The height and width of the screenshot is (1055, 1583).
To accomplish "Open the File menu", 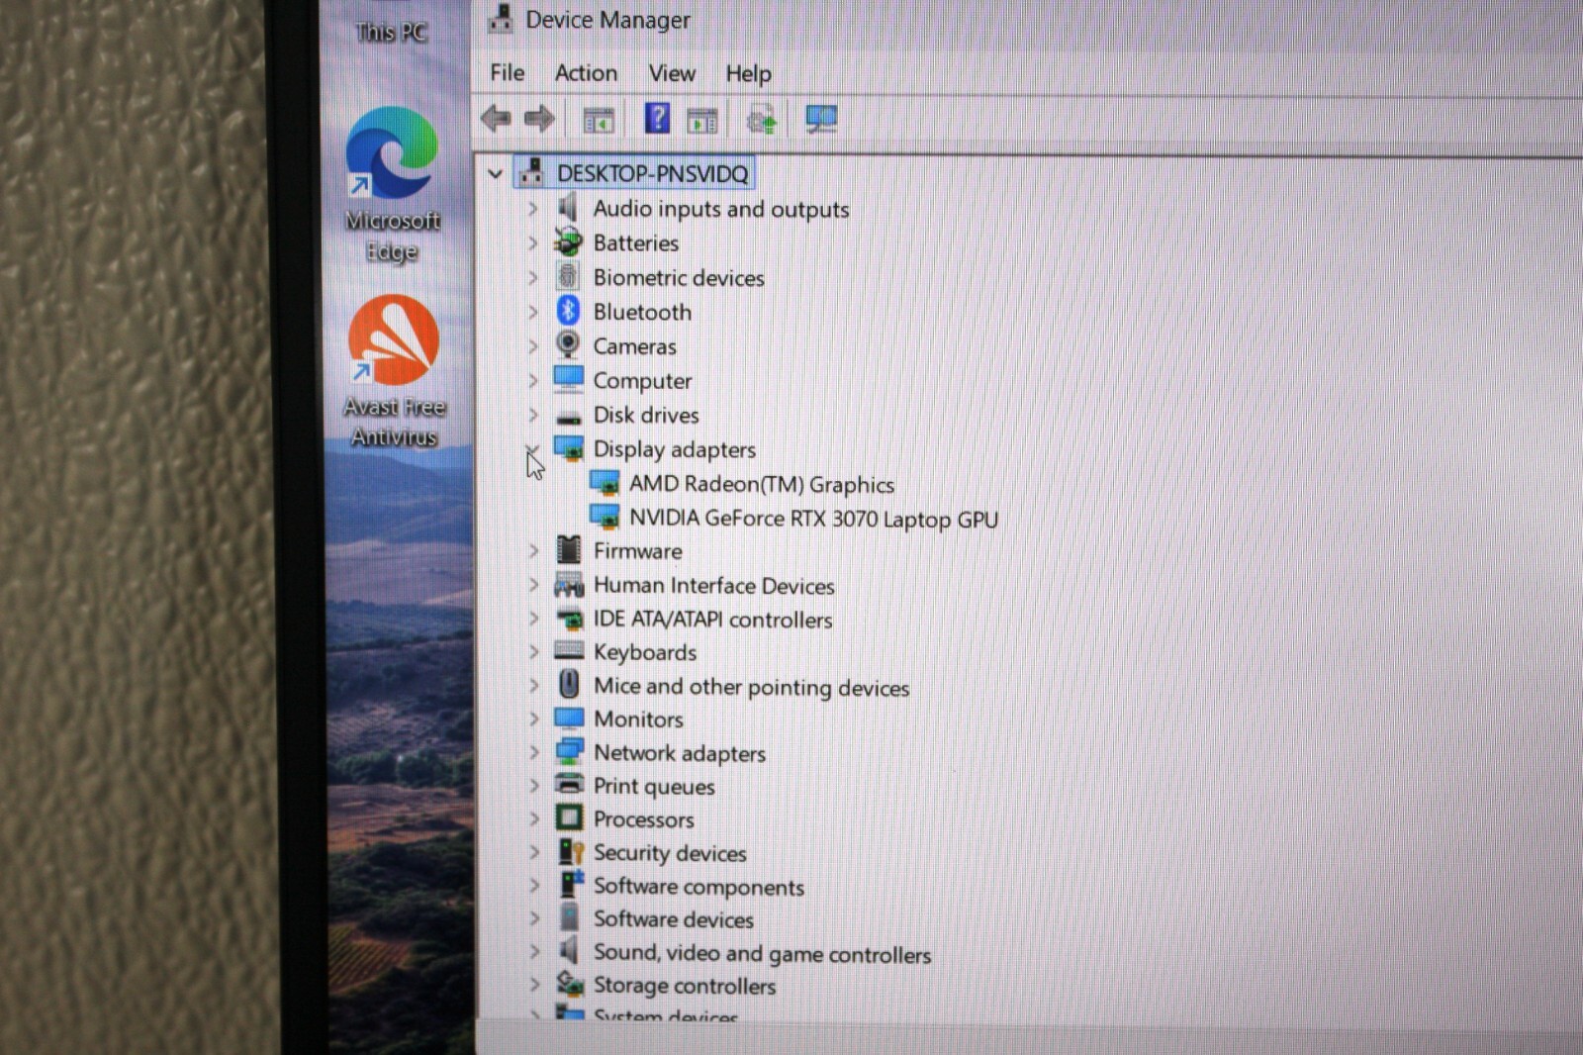I will point(508,72).
